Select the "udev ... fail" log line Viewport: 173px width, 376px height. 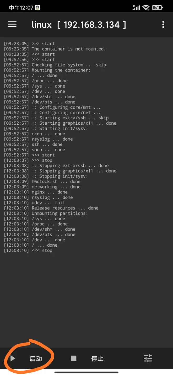[x=34, y=203]
